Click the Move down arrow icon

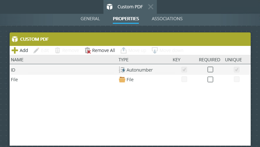pos(155,50)
